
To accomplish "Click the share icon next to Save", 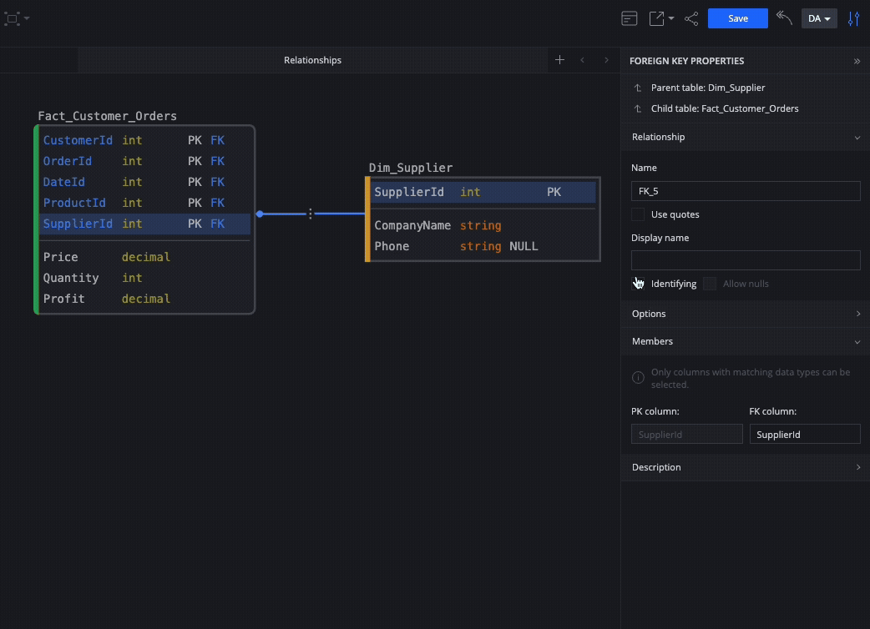I will pos(691,19).
